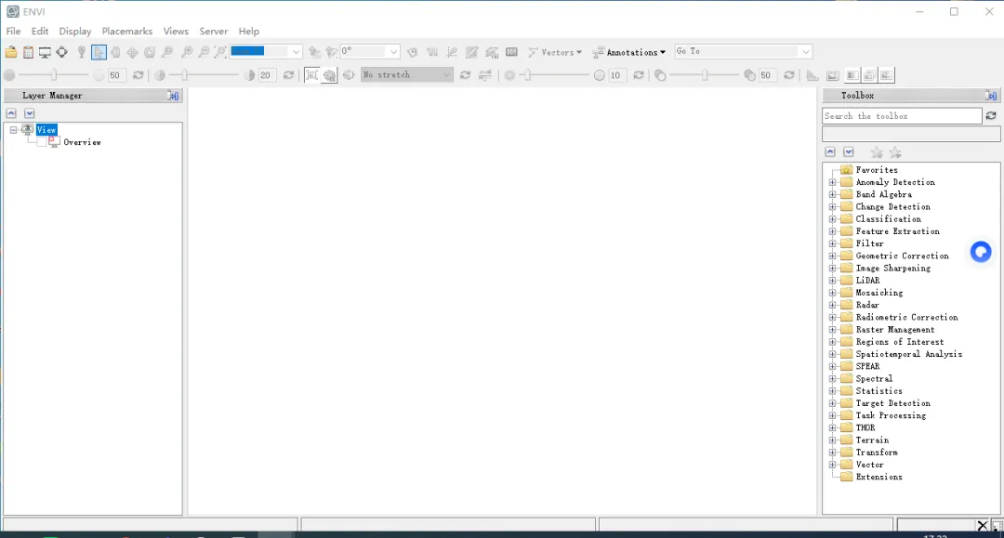This screenshot has height=538, width=1004.
Task: Detach the Layer Manager panel
Action: pos(173,96)
